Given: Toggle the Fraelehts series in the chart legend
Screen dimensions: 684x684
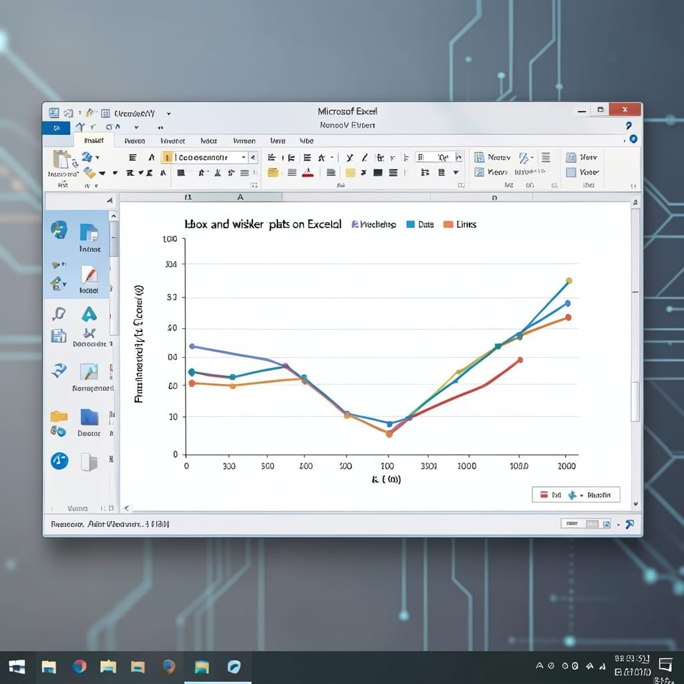Looking at the screenshot, I should coord(374,224).
